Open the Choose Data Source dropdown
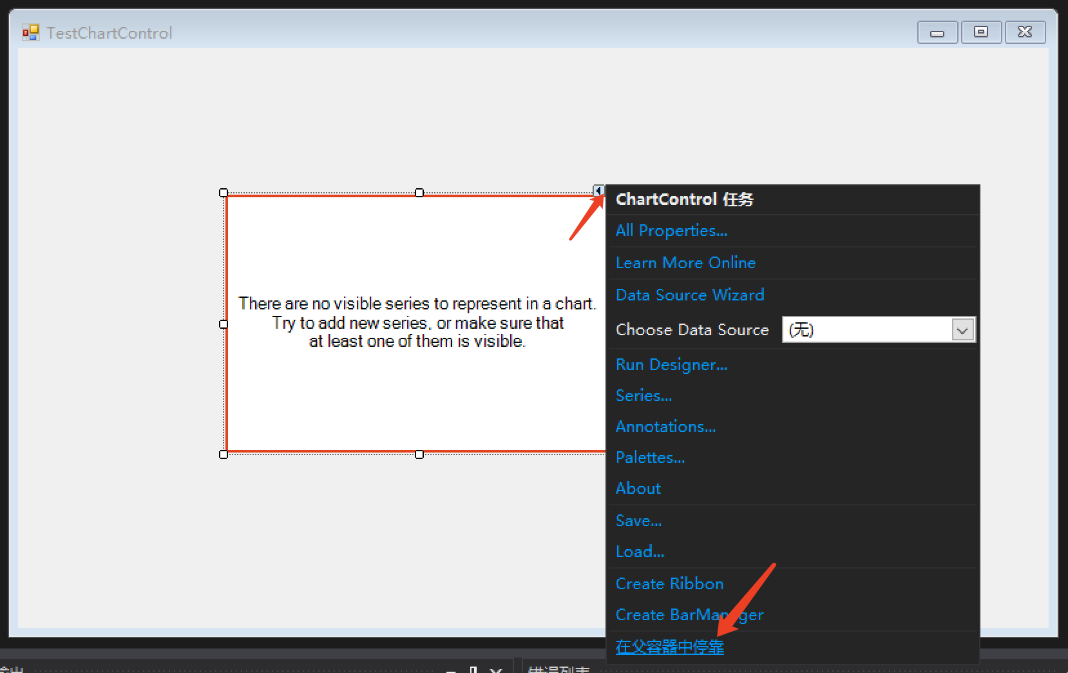The width and height of the screenshot is (1068, 673). [962, 329]
